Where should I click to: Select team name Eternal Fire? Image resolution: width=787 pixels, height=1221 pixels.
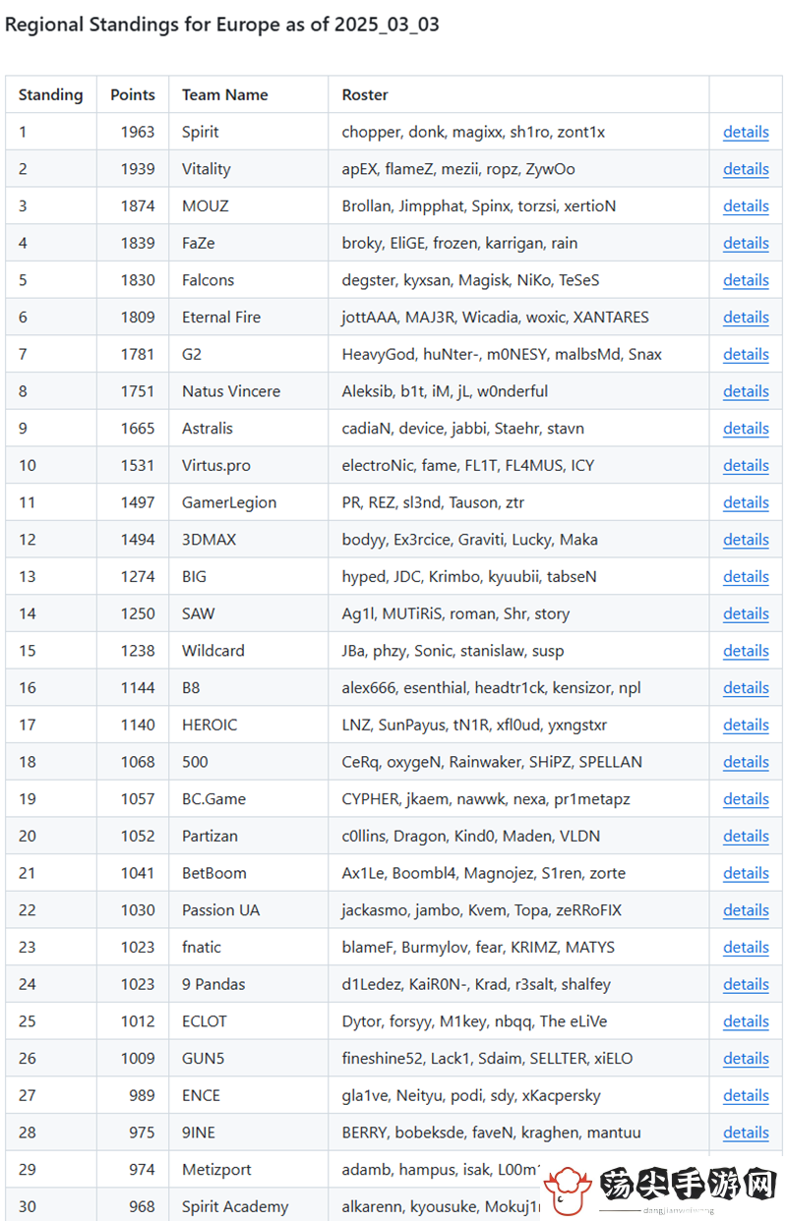point(221,318)
